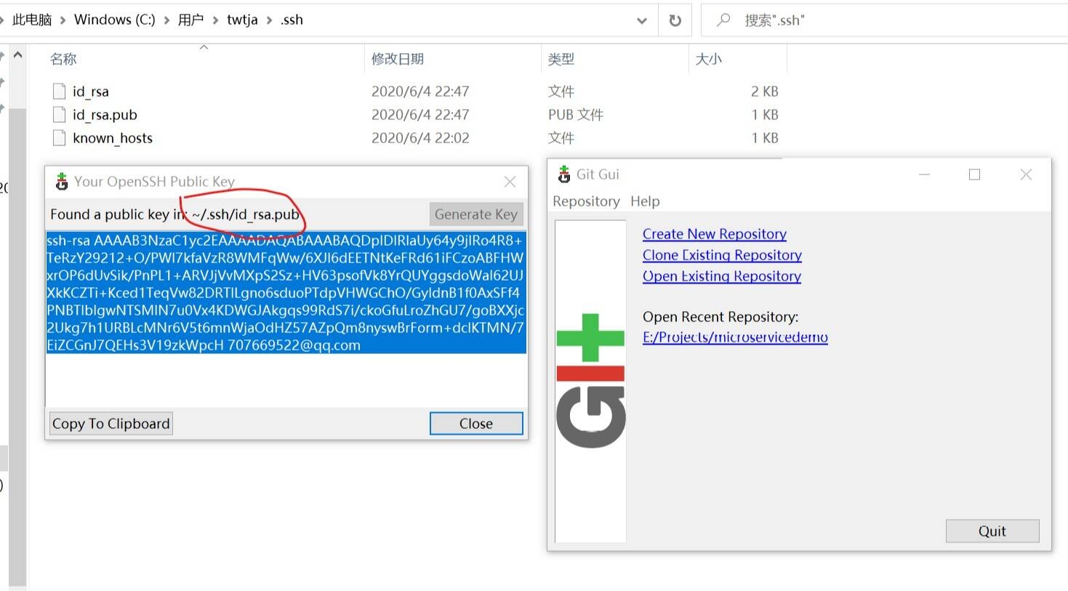1068x591 pixels.
Task: Click Quit in Git Gui
Action: point(992,531)
